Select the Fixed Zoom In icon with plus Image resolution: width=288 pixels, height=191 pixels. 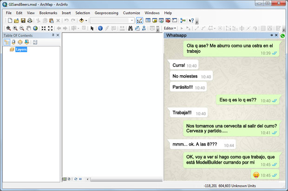[x=8, y=28]
